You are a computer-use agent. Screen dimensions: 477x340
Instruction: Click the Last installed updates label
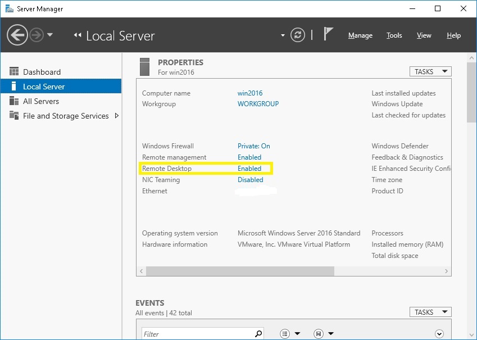[403, 93]
